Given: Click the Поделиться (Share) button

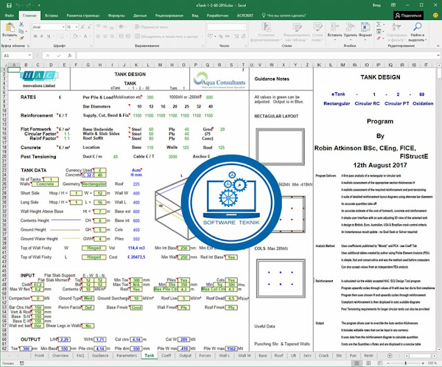Looking at the screenshot, I should [408, 15].
